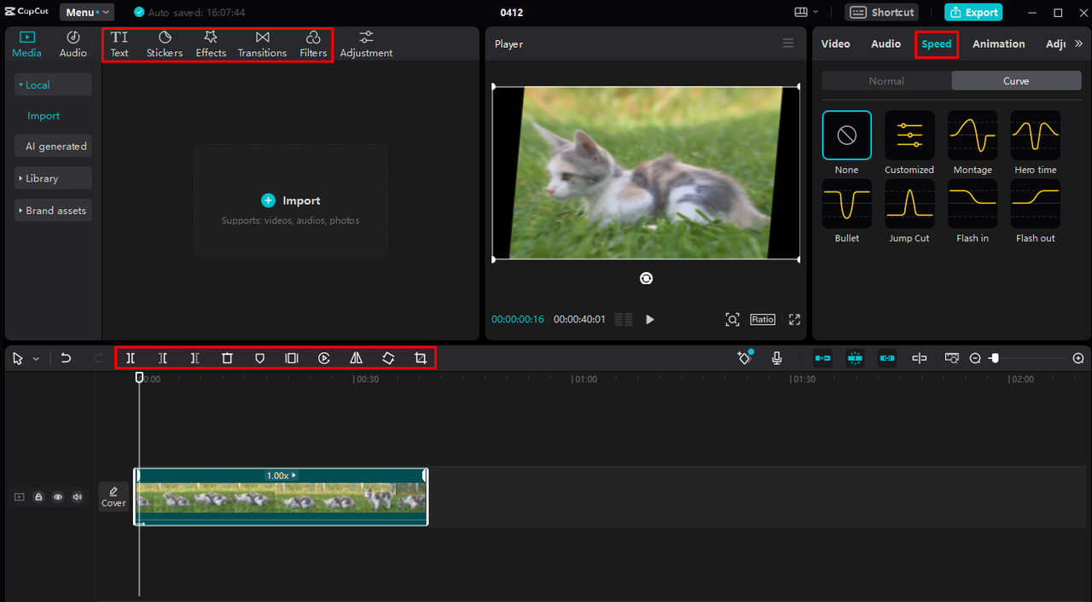Click the Delete left trim icon
This screenshot has height=602, width=1092.
pos(163,358)
